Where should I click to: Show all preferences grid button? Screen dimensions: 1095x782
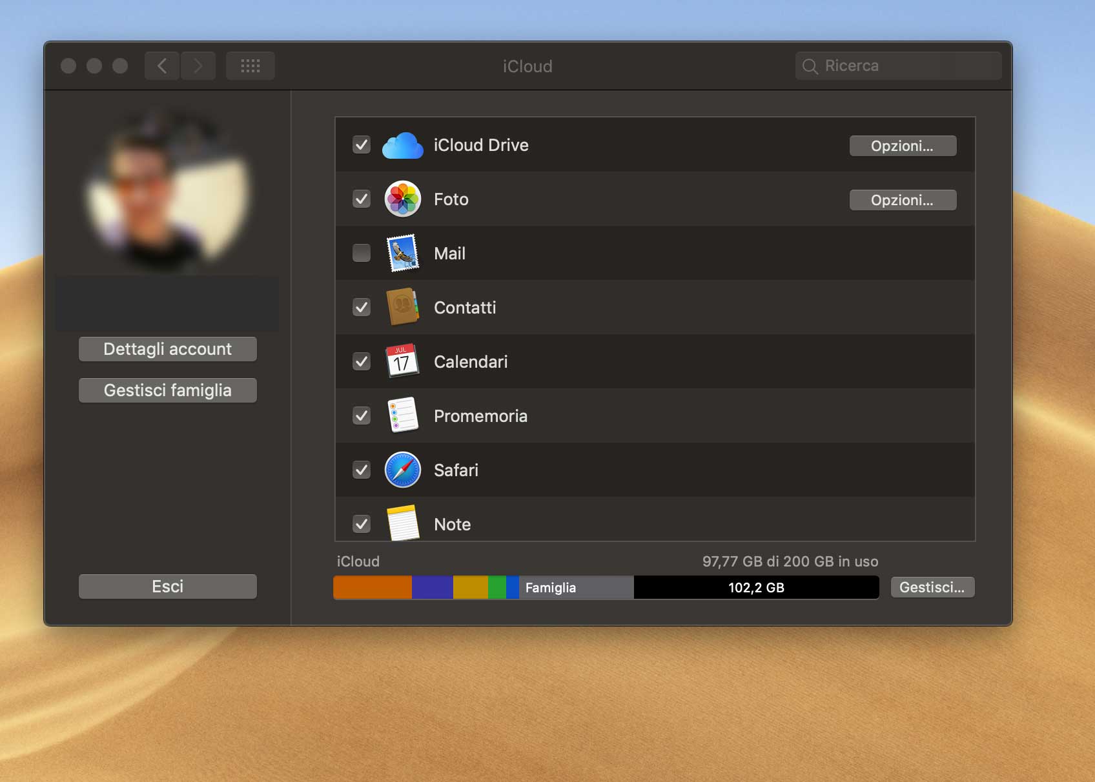click(251, 66)
